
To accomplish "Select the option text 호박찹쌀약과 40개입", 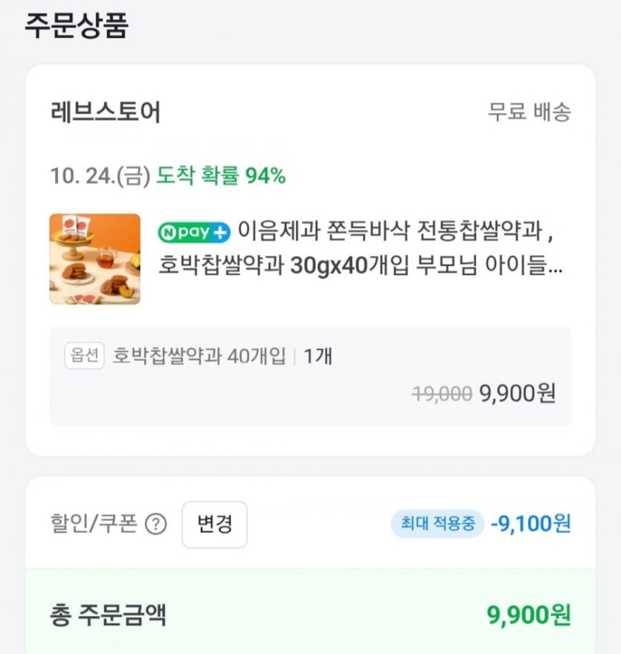I will [199, 357].
